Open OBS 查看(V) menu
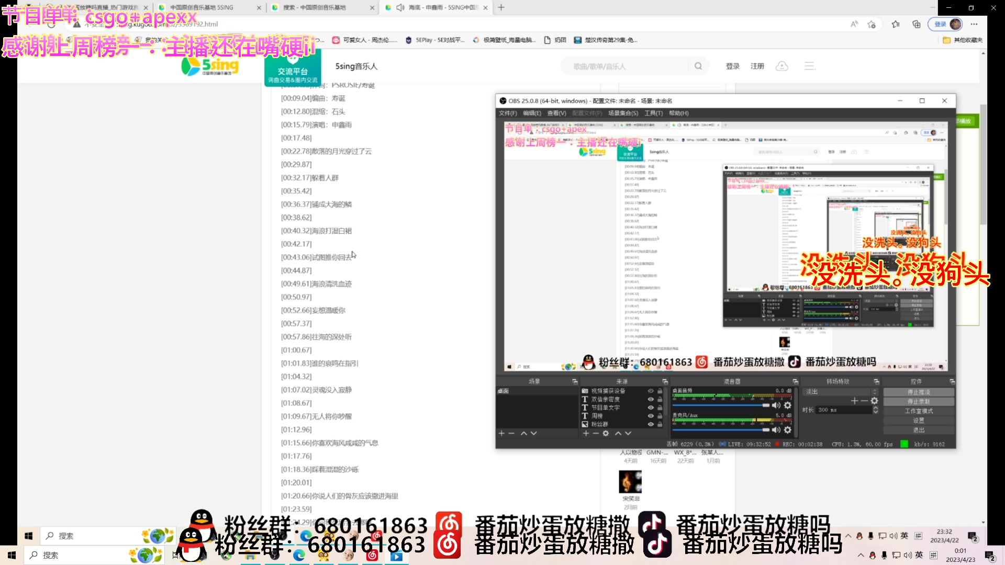Image resolution: width=1005 pixels, height=565 pixels. pyautogui.click(x=556, y=113)
